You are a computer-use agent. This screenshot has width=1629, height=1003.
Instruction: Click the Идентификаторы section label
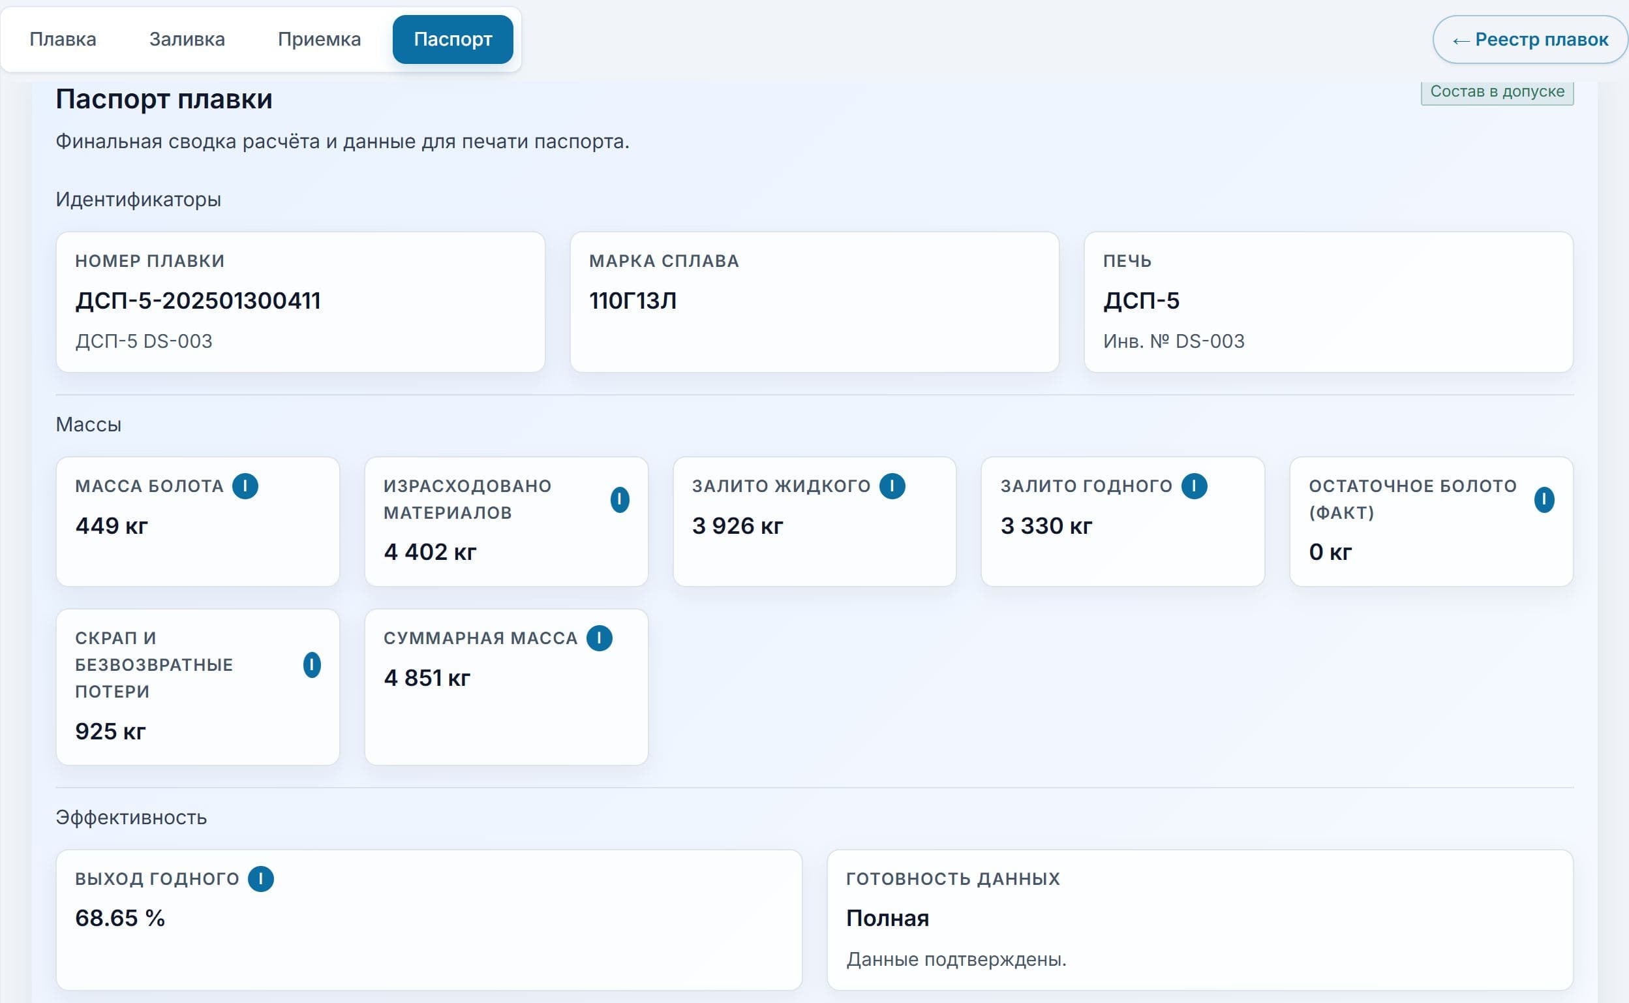click(138, 199)
